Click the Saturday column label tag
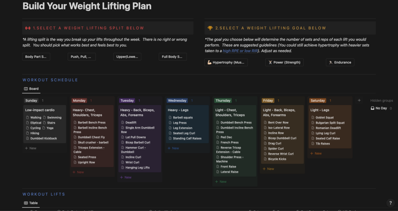Image resolution: width=398 pixels, height=211 pixels. 318,101
